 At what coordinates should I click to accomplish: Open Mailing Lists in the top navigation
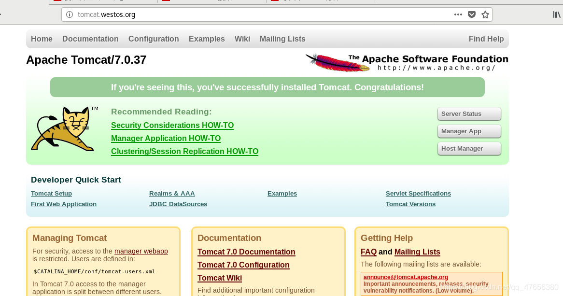(x=282, y=39)
